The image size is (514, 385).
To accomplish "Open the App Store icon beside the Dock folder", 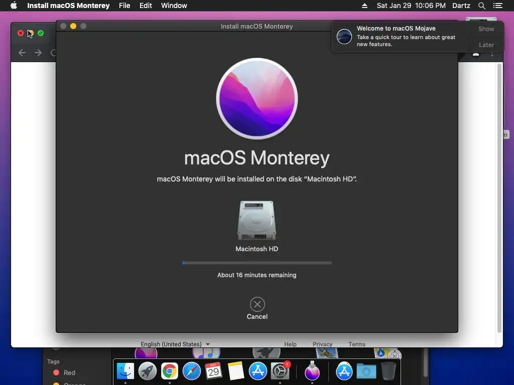I will click(x=344, y=371).
